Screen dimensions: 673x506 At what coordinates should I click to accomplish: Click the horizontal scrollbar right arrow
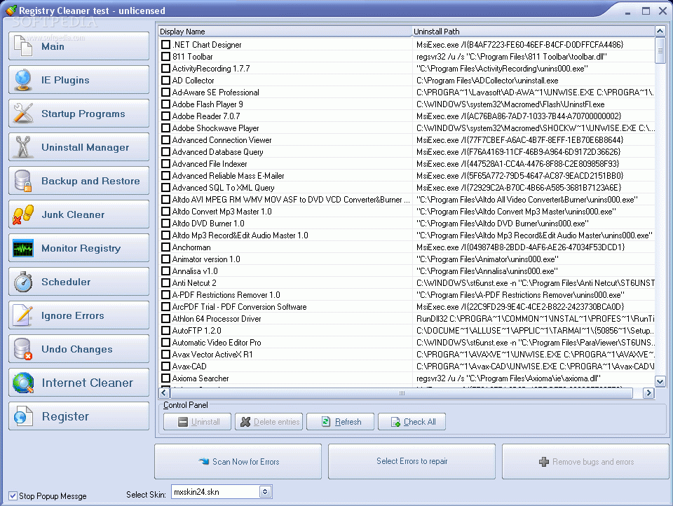[x=648, y=392]
